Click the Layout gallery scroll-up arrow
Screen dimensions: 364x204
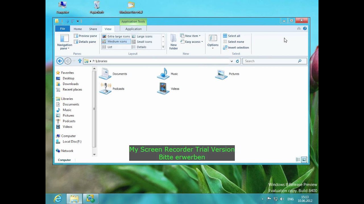[x=163, y=36]
